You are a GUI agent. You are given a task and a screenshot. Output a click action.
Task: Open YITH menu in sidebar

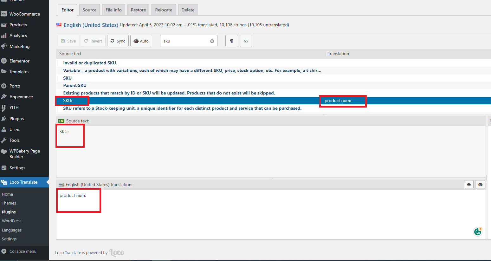(24, 108)
